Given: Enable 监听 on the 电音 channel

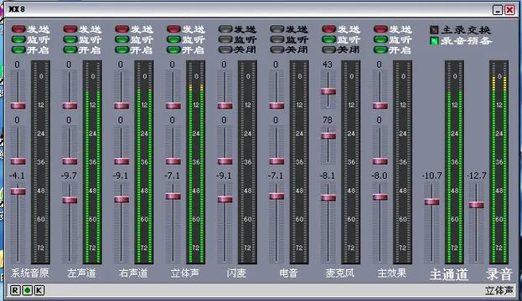Looking at the screenshot, I should click(277, 39).
